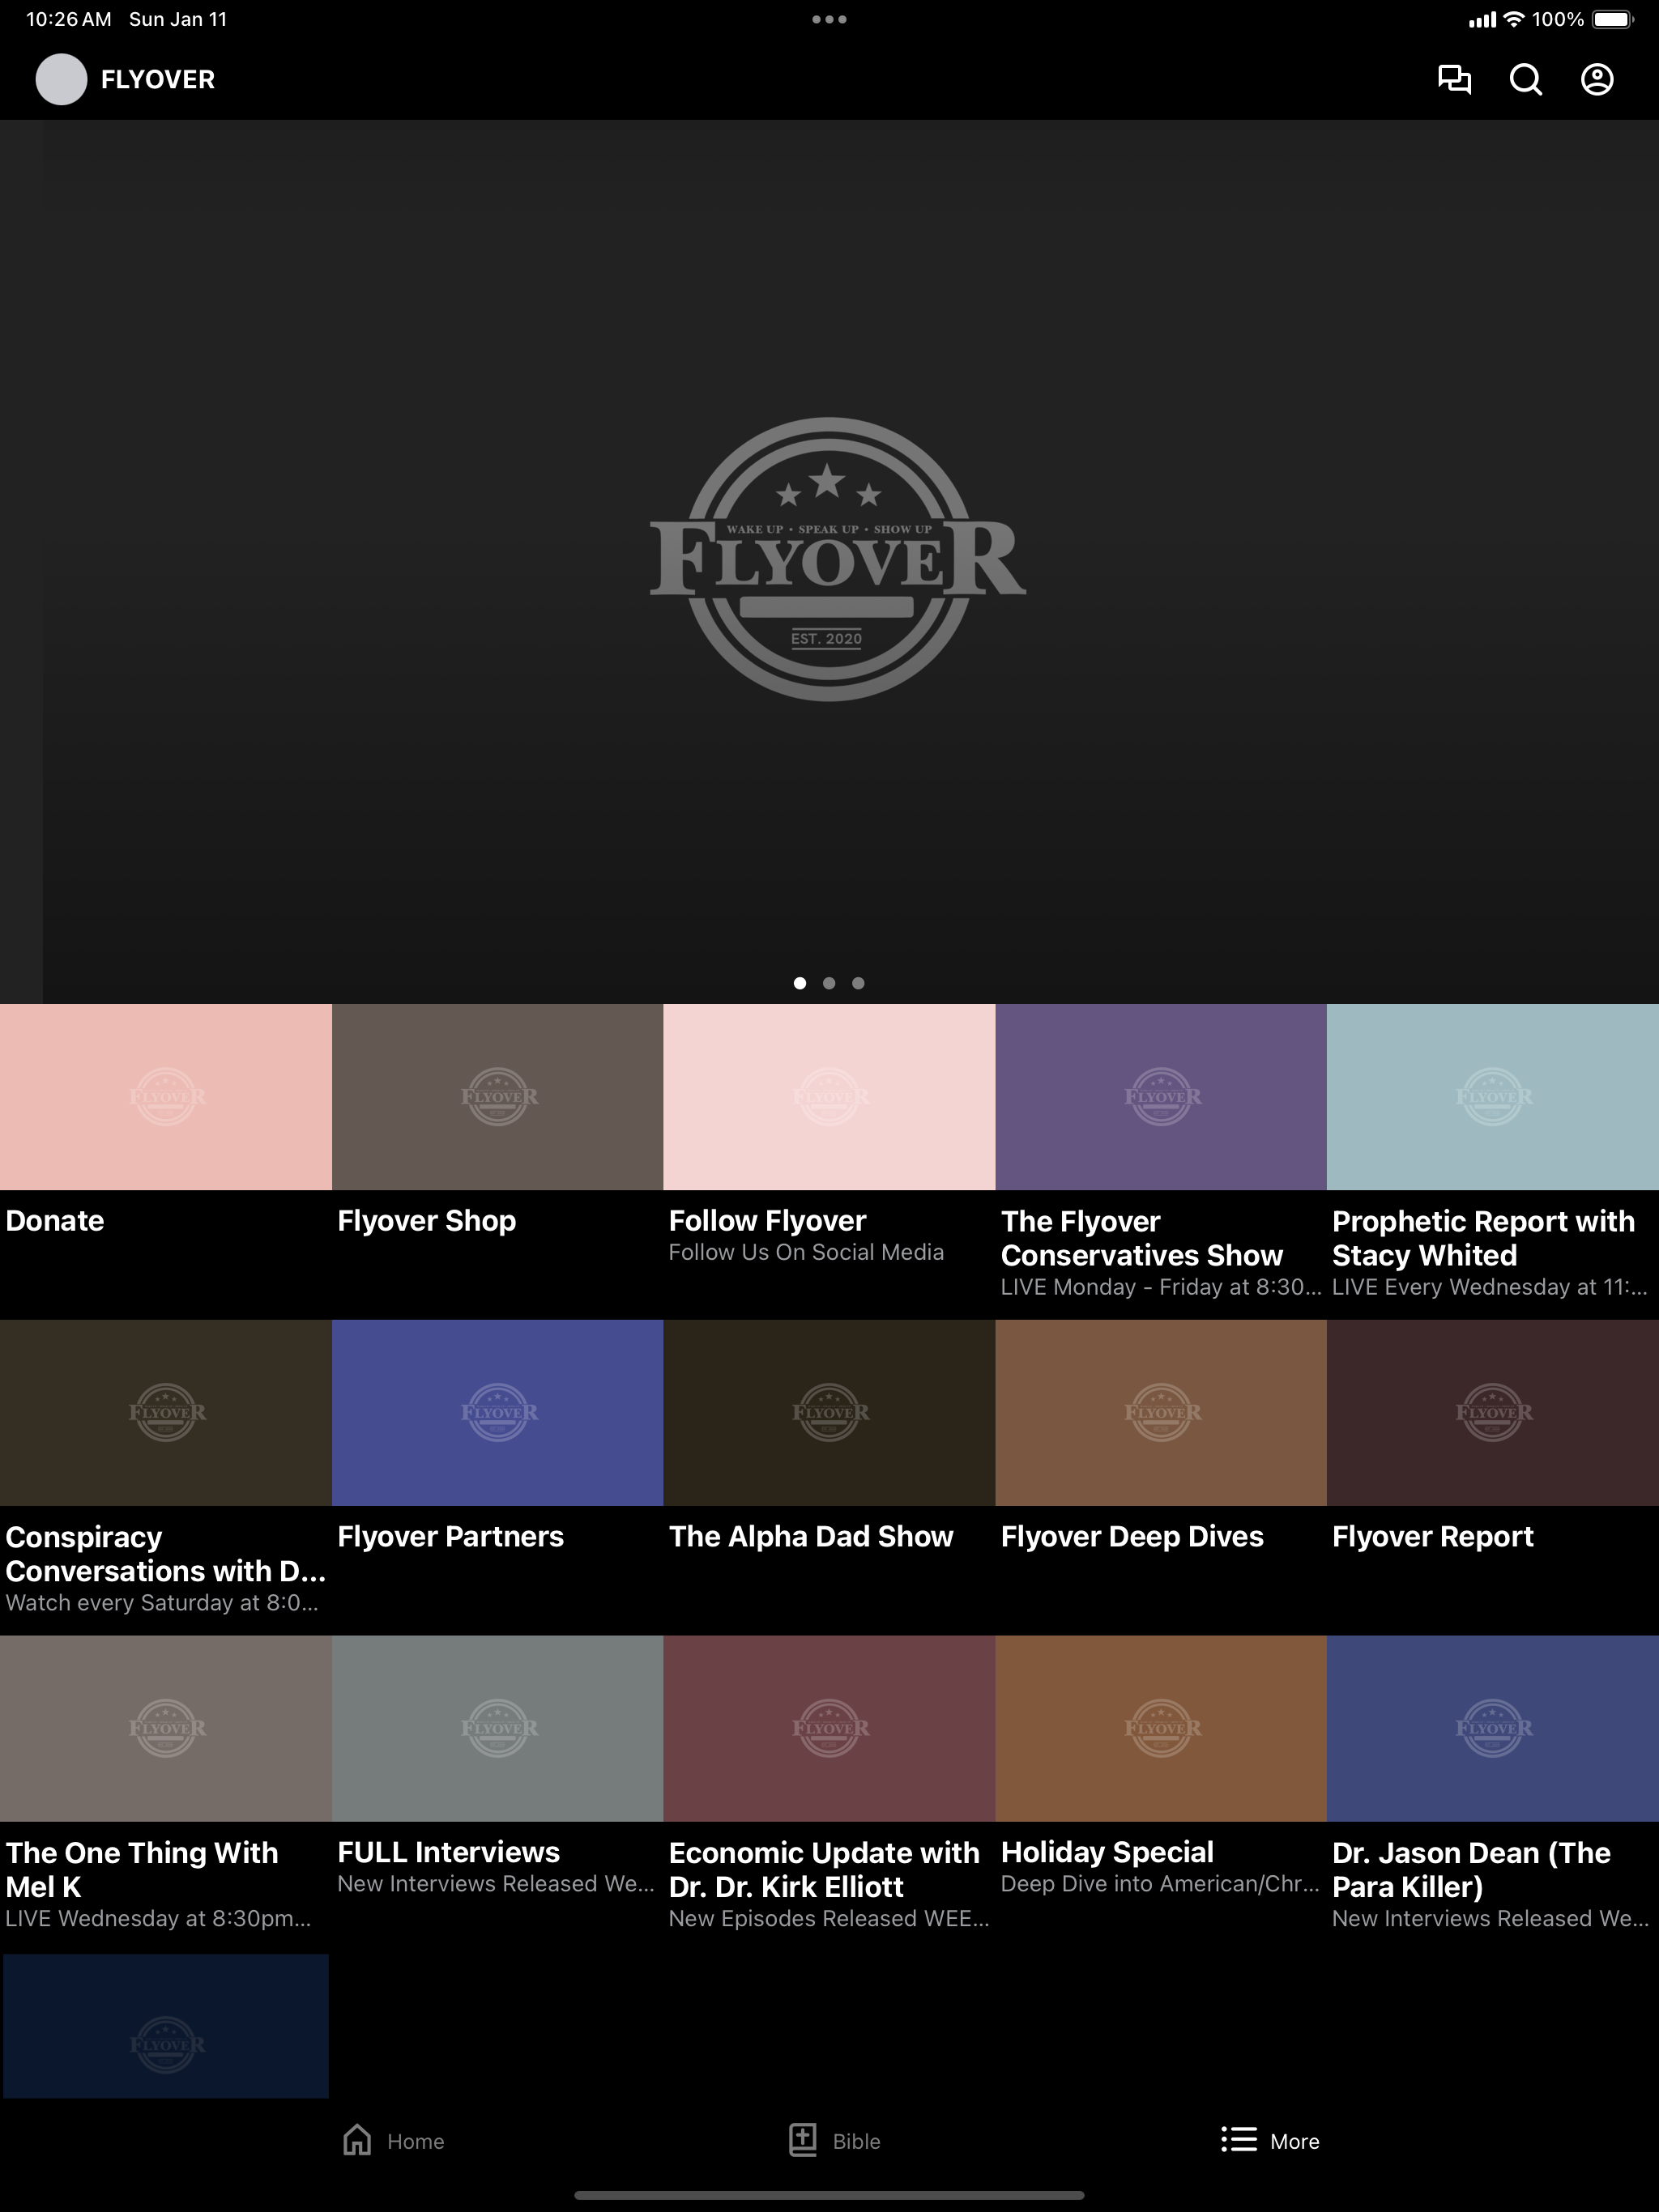Tap the 10:26 AM clock in status bar
1659x2212 pixels.
coord(69,19)
